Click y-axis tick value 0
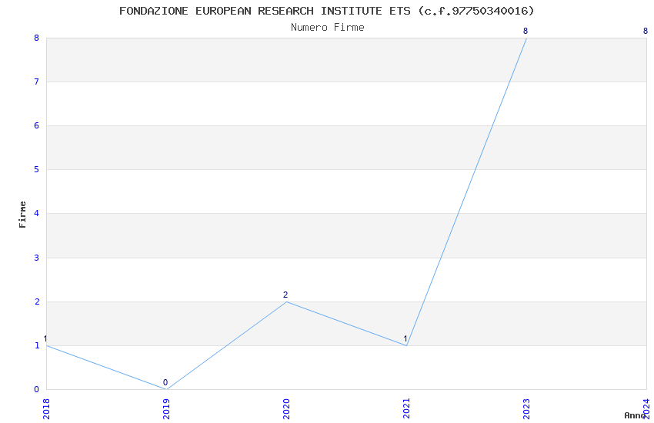This screenshot has width=654, height=423. point(37,389)
